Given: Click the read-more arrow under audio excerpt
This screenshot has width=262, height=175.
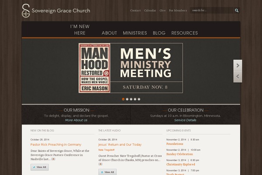Looking at the screenshot, I should click(100, 164).
